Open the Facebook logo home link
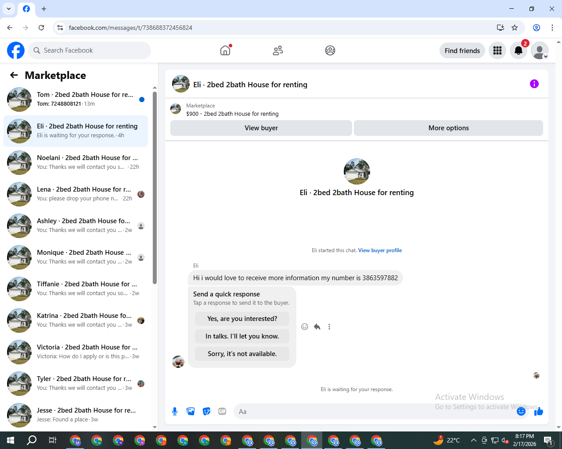 coord(16,50)
